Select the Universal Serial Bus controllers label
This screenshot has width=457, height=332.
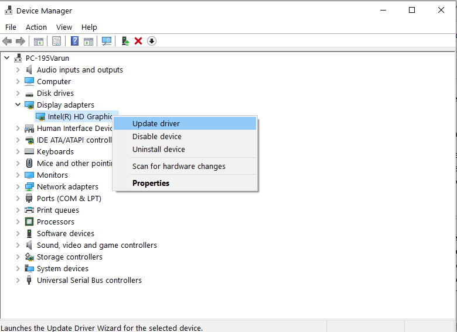89,280
